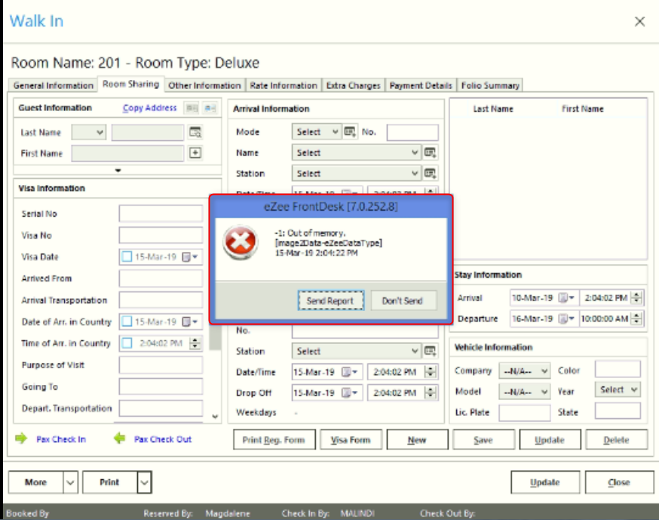The image size is (659, 520).
Task: Switch to Folio Summary tab
Action: pos(490,85)
